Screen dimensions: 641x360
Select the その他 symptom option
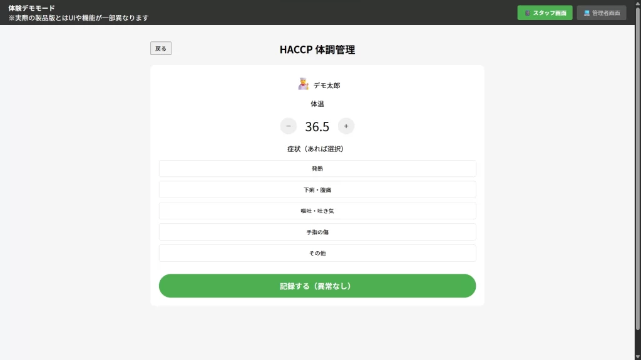[x=317, y=253]
